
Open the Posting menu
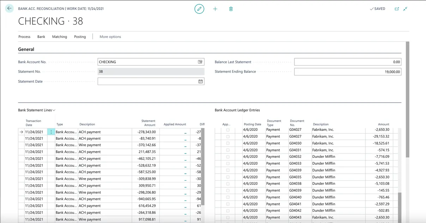tap(80, 37)
